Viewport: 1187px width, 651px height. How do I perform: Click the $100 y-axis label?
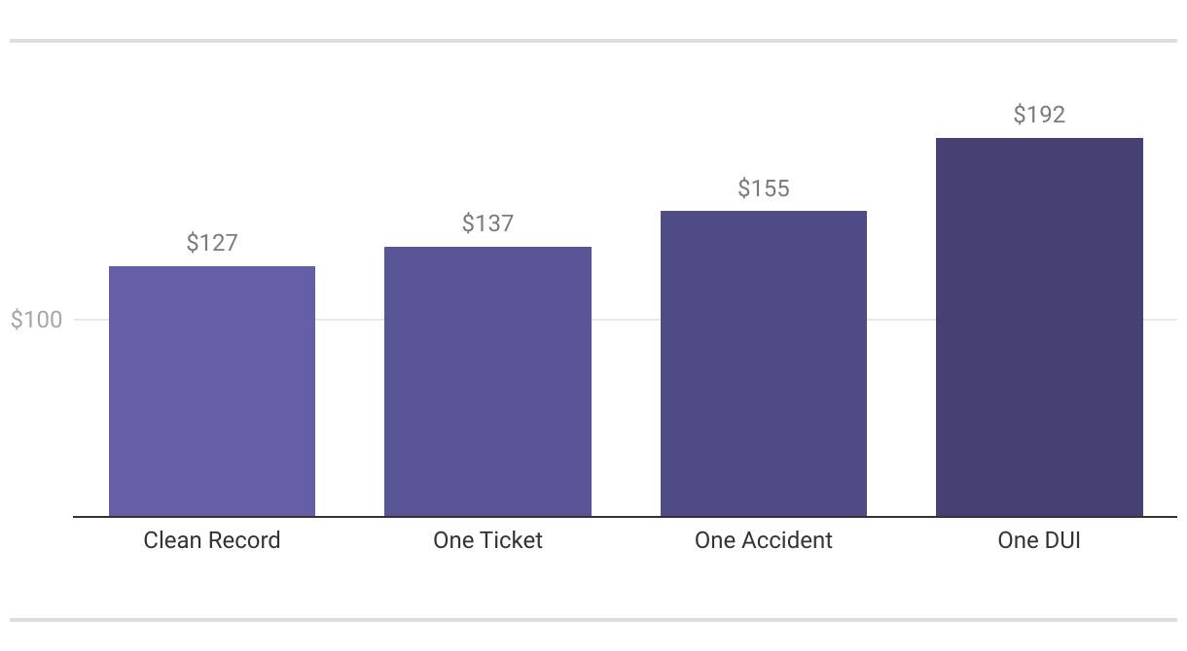36,320
